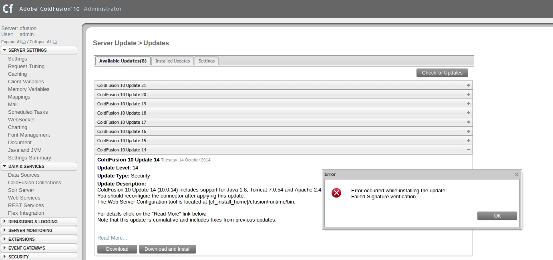This screenshot has width=553, height=260.
Task: Open Scheduled Tasks
Action: (28, 112)
